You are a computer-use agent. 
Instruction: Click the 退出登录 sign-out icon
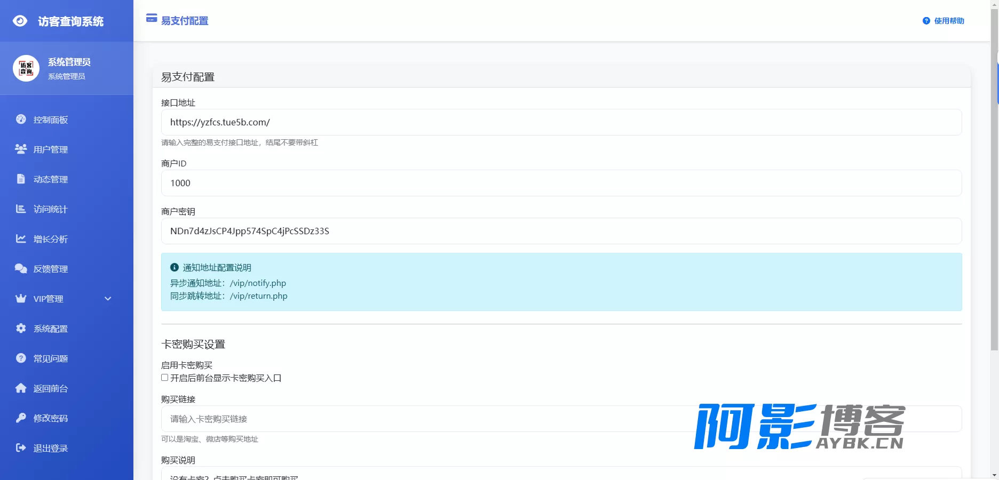point(21,448)
